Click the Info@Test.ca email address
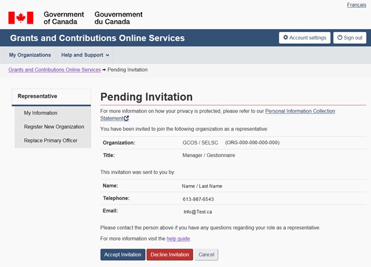The width and height of the screenshot is (371, 267). point(198,212)
